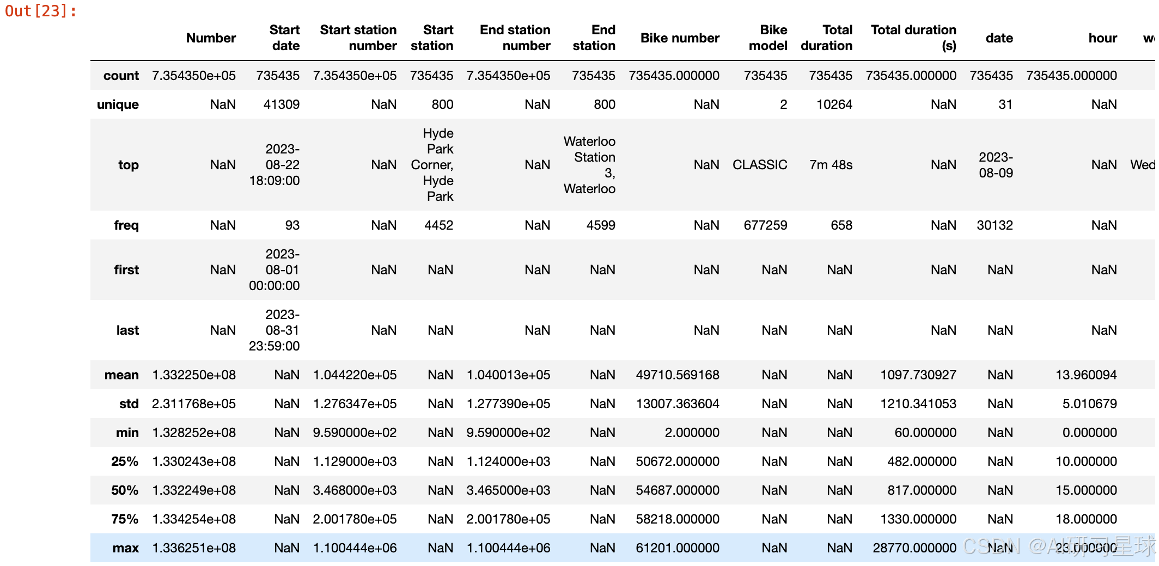Click the unique Total duration value 10264

[x=834, y=104]
